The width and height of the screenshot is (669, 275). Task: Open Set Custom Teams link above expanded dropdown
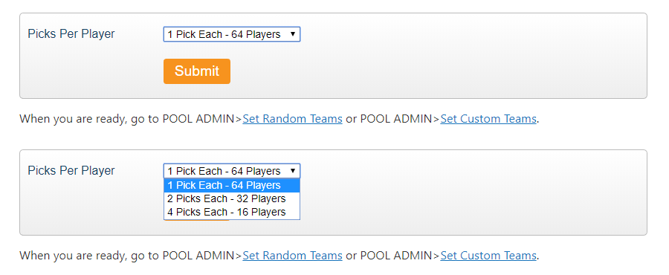(x=488, y=119)
